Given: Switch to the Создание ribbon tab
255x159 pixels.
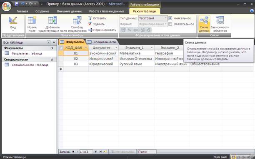Looking at the screenshot, I should (x=42, y=11).
